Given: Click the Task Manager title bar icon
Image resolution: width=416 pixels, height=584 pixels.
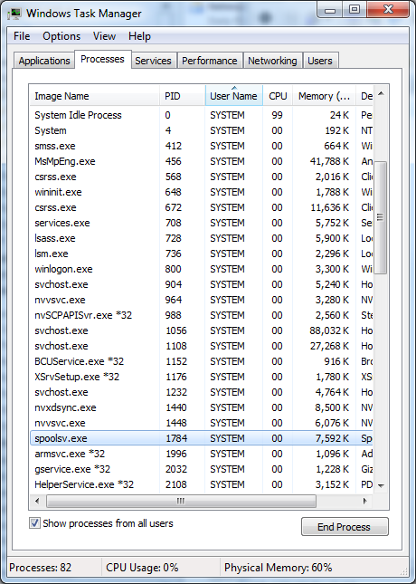Looking at the screenshot, I should (15, 14).
